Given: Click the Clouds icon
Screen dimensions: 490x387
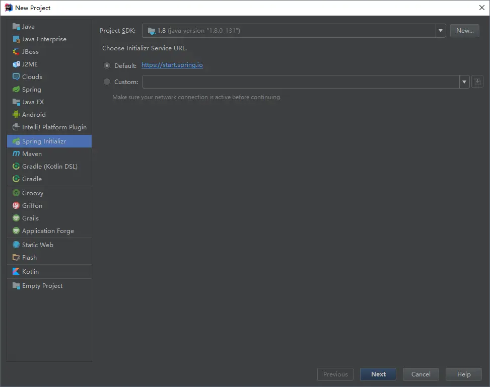Looking at the screenshot, I should point(16,77).
